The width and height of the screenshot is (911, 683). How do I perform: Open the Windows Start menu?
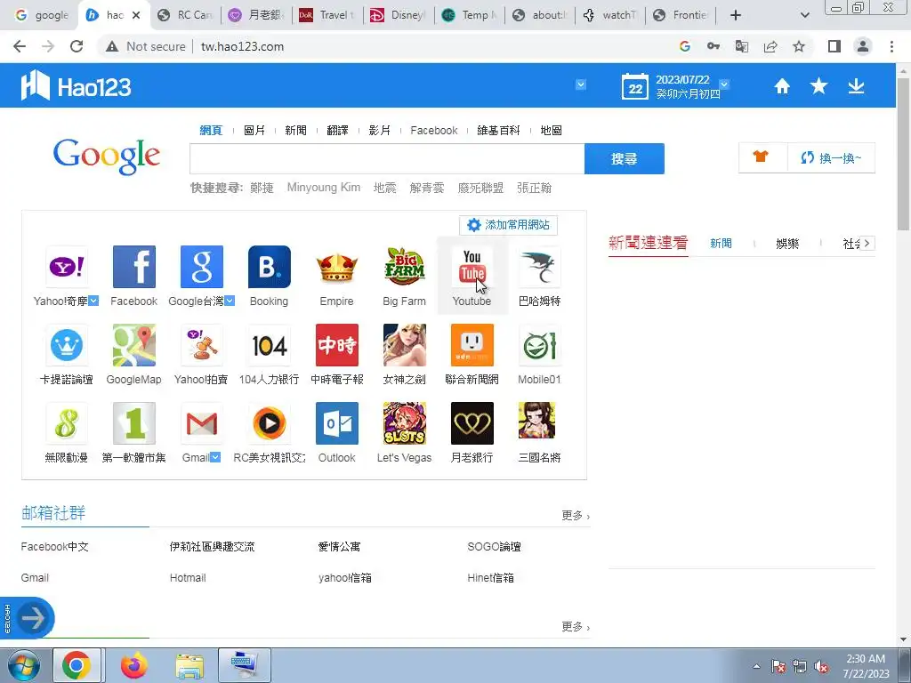pyautogui.click(x=23, y=665)
